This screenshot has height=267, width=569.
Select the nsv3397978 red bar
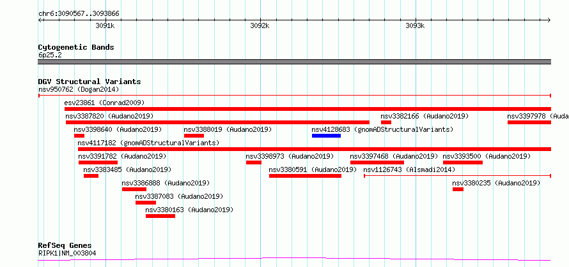click(529, 122)
